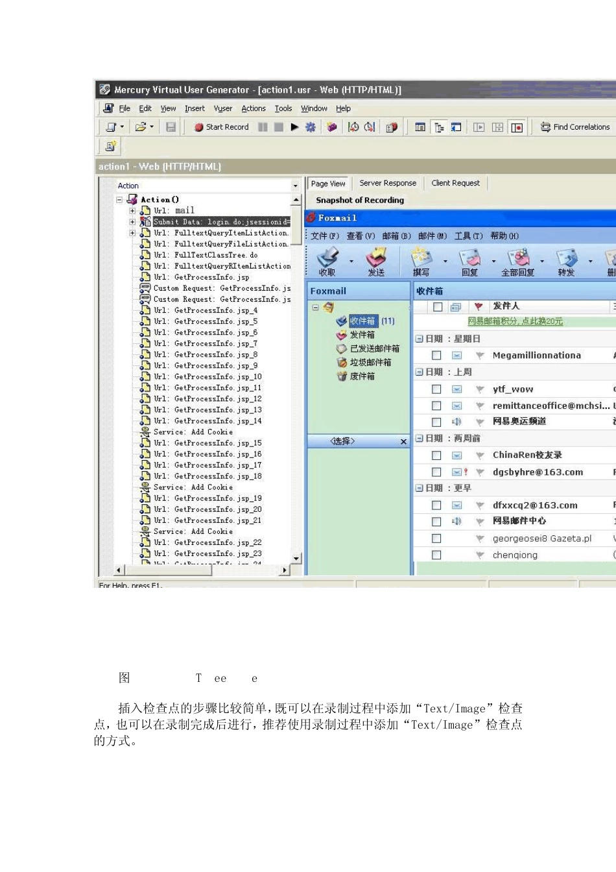Click the red stop-sign toolbar icon
Screen dimensions: 616x872
pyautogui.click(x=392, y=127)
